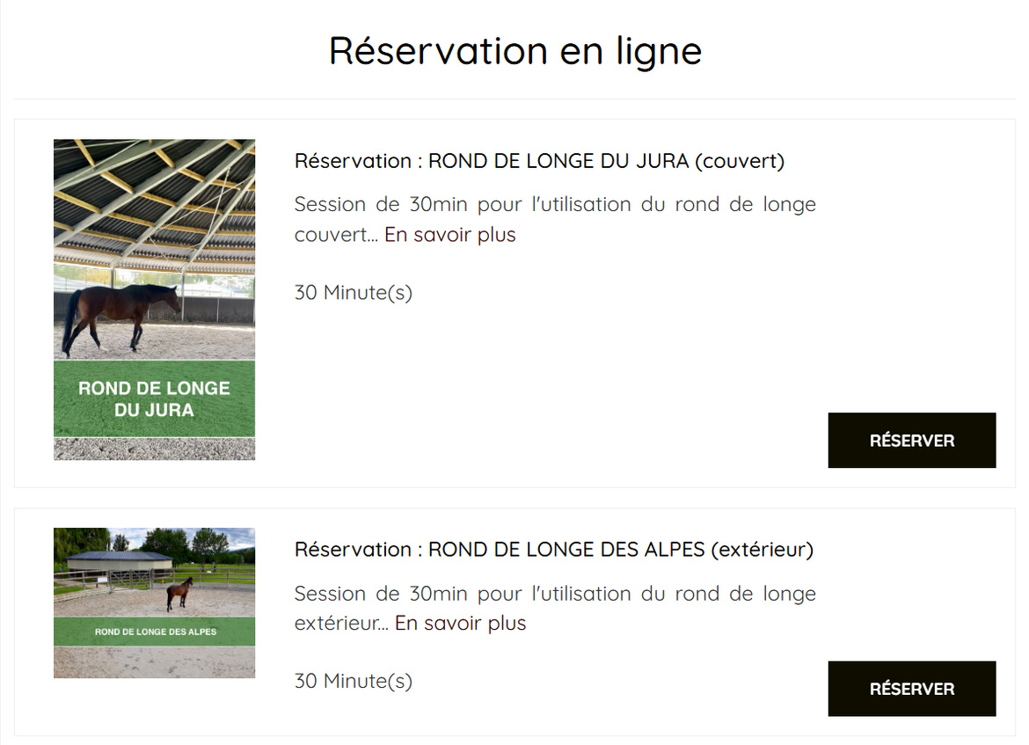Select the title Réservation : ROND DE LONGE DES ALPES (extérieur)
The height and width of the screenshot is (745, 1029).
point(553,550)
